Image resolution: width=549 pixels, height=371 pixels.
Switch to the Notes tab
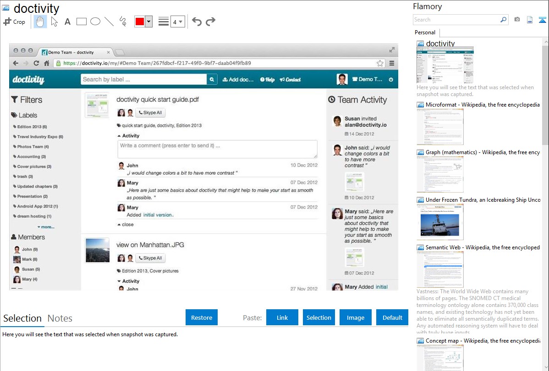[60, 318]
